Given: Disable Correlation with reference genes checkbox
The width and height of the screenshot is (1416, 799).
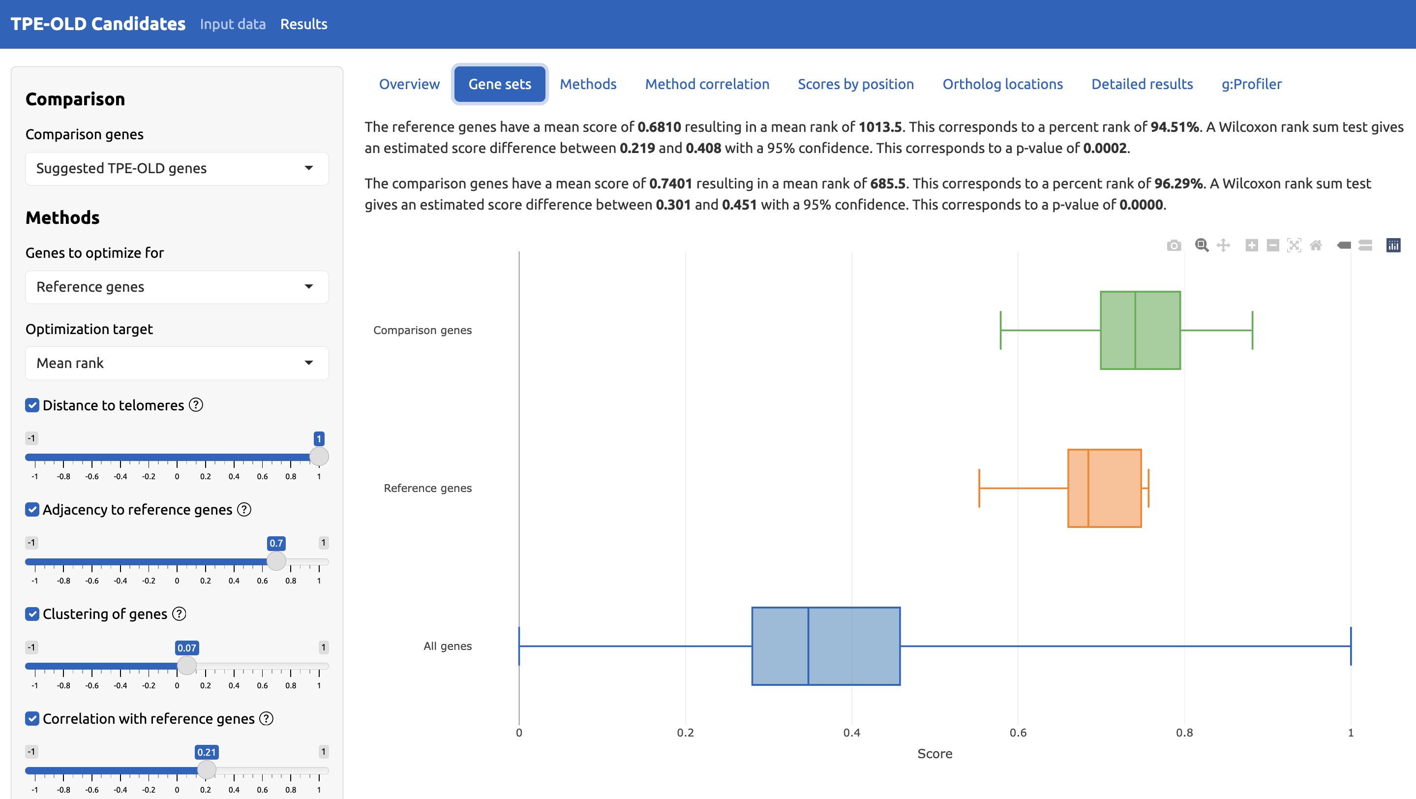Looking at the screenshot, I should (x=32, y=718).
